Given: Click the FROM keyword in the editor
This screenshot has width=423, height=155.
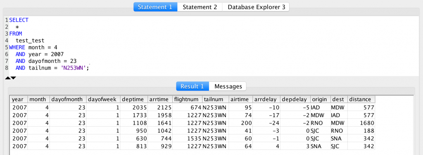Looking at the screenshot, I should tap(15, 34).
